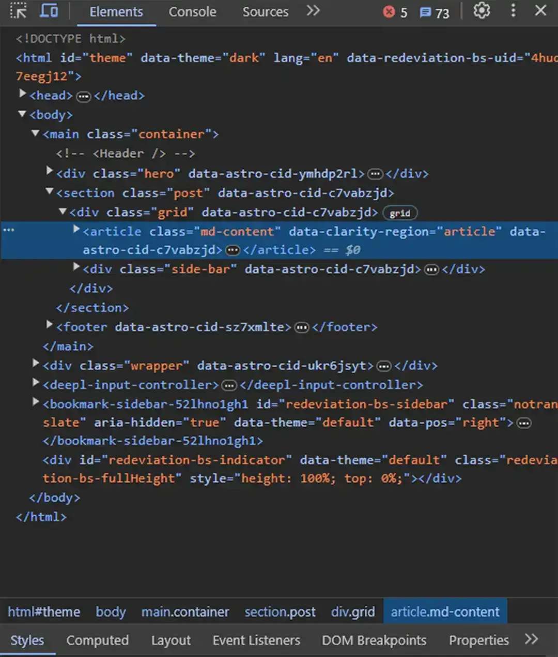Open the three-dot customize DevTools menu
The width and height of the screenshot is (558, 657).
click(513, 10)
